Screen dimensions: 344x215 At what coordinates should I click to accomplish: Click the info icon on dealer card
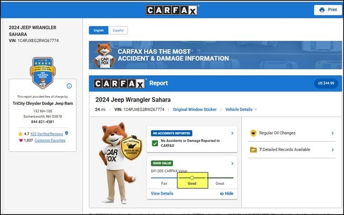pyautogui.click(x=69, y=86)
